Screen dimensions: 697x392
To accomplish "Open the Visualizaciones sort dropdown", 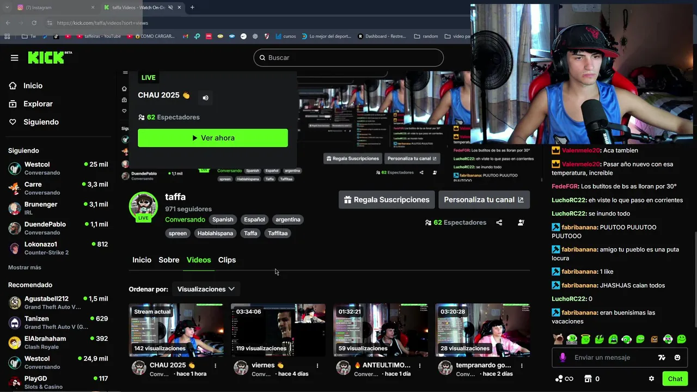I will tap(206, 289).
